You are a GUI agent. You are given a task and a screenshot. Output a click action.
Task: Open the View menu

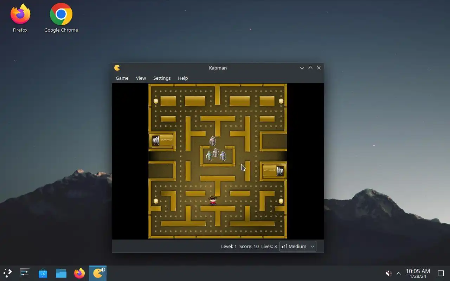point(141,78)
